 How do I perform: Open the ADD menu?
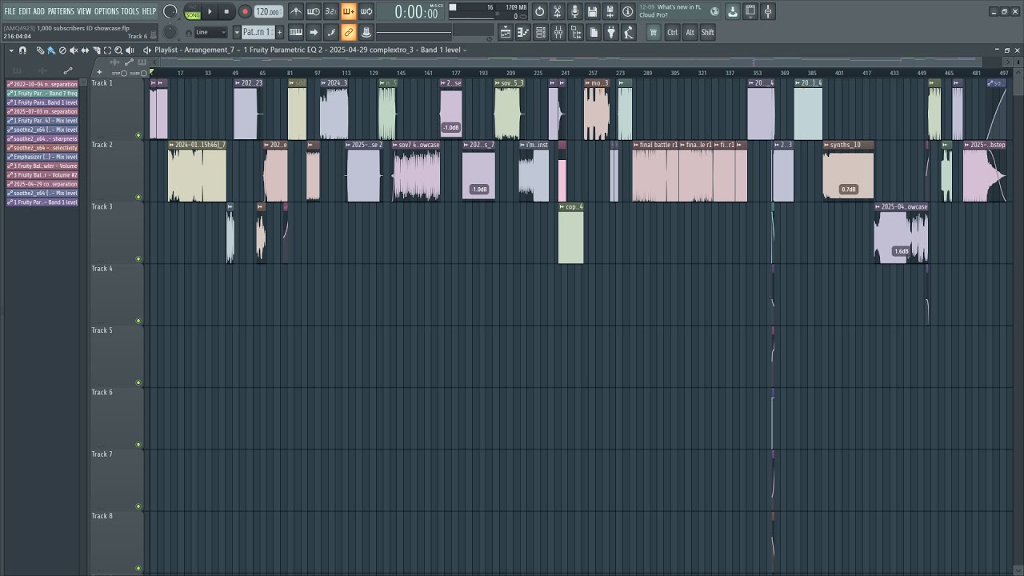click(38, 11)
